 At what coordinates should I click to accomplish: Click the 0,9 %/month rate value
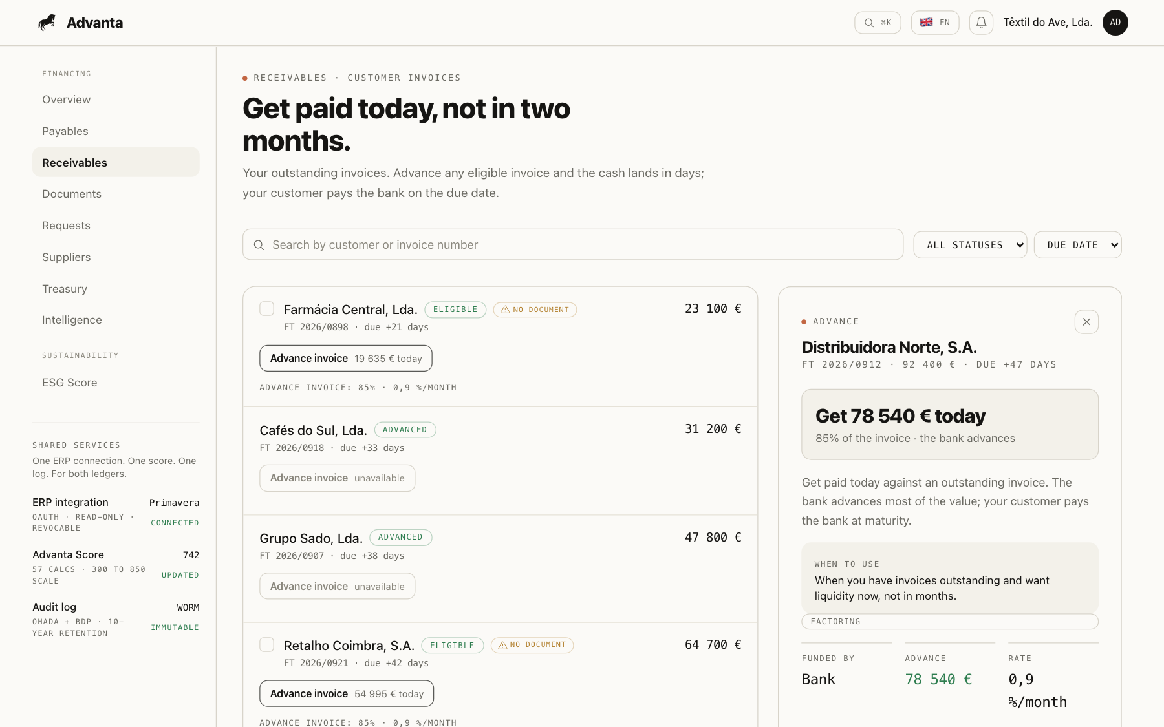click(1038, 691)
